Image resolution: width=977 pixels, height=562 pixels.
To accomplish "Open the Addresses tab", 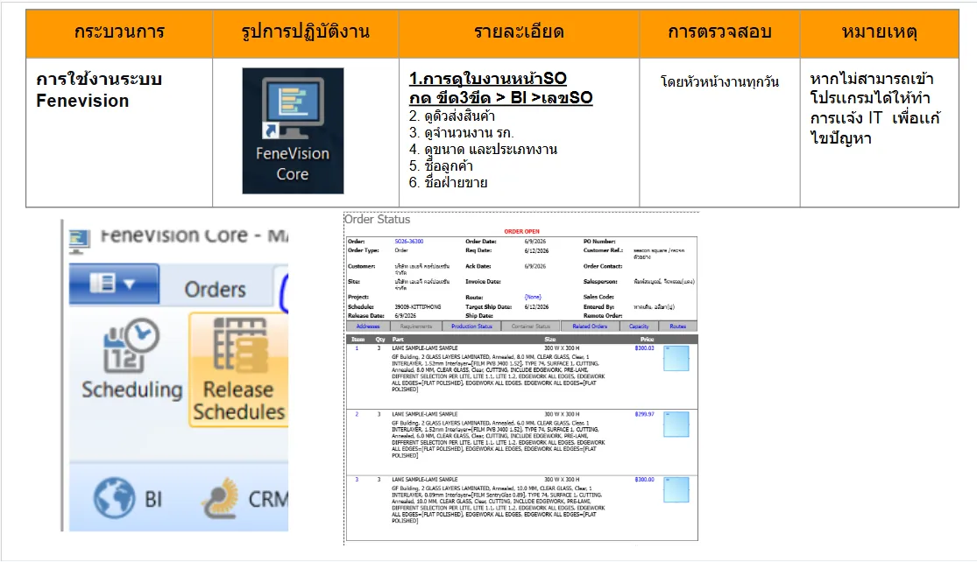I will 368,327.
